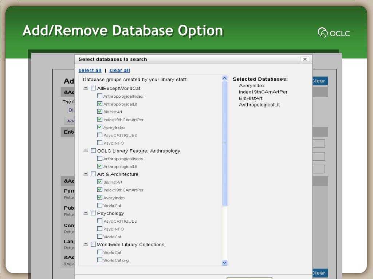Check the WorldCat.org checkbox
The width and height of the screenshot is (373, 279).
100,260
